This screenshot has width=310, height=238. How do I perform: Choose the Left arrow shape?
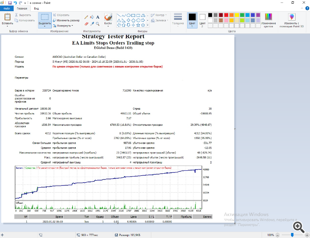119,25
